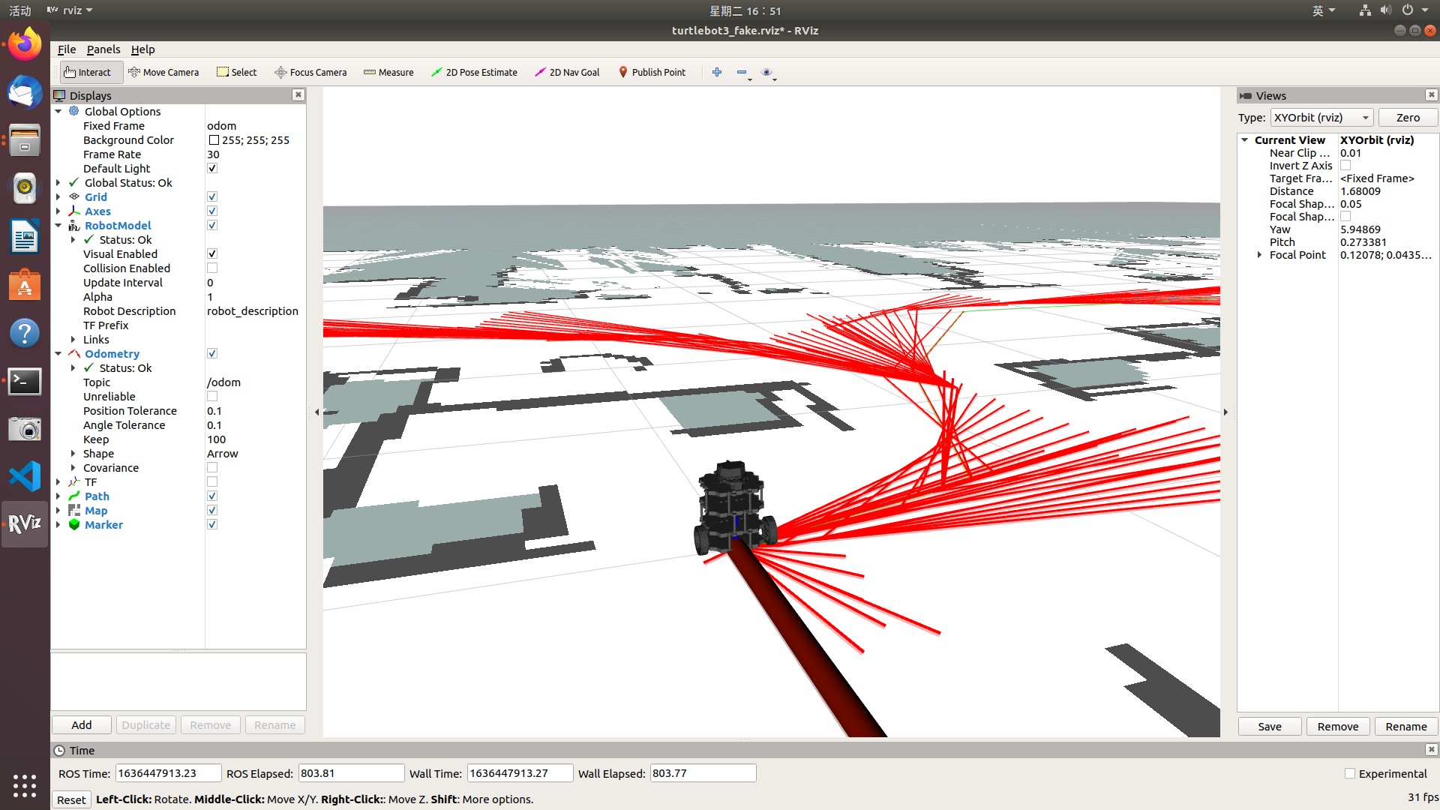Close the Views panel
1440x810 pixels.
[x=1431, y=94]
